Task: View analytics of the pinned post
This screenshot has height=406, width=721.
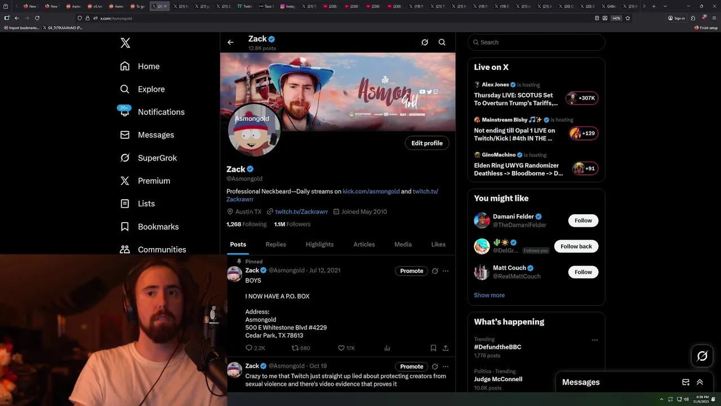Action: [x=387, y=348]
